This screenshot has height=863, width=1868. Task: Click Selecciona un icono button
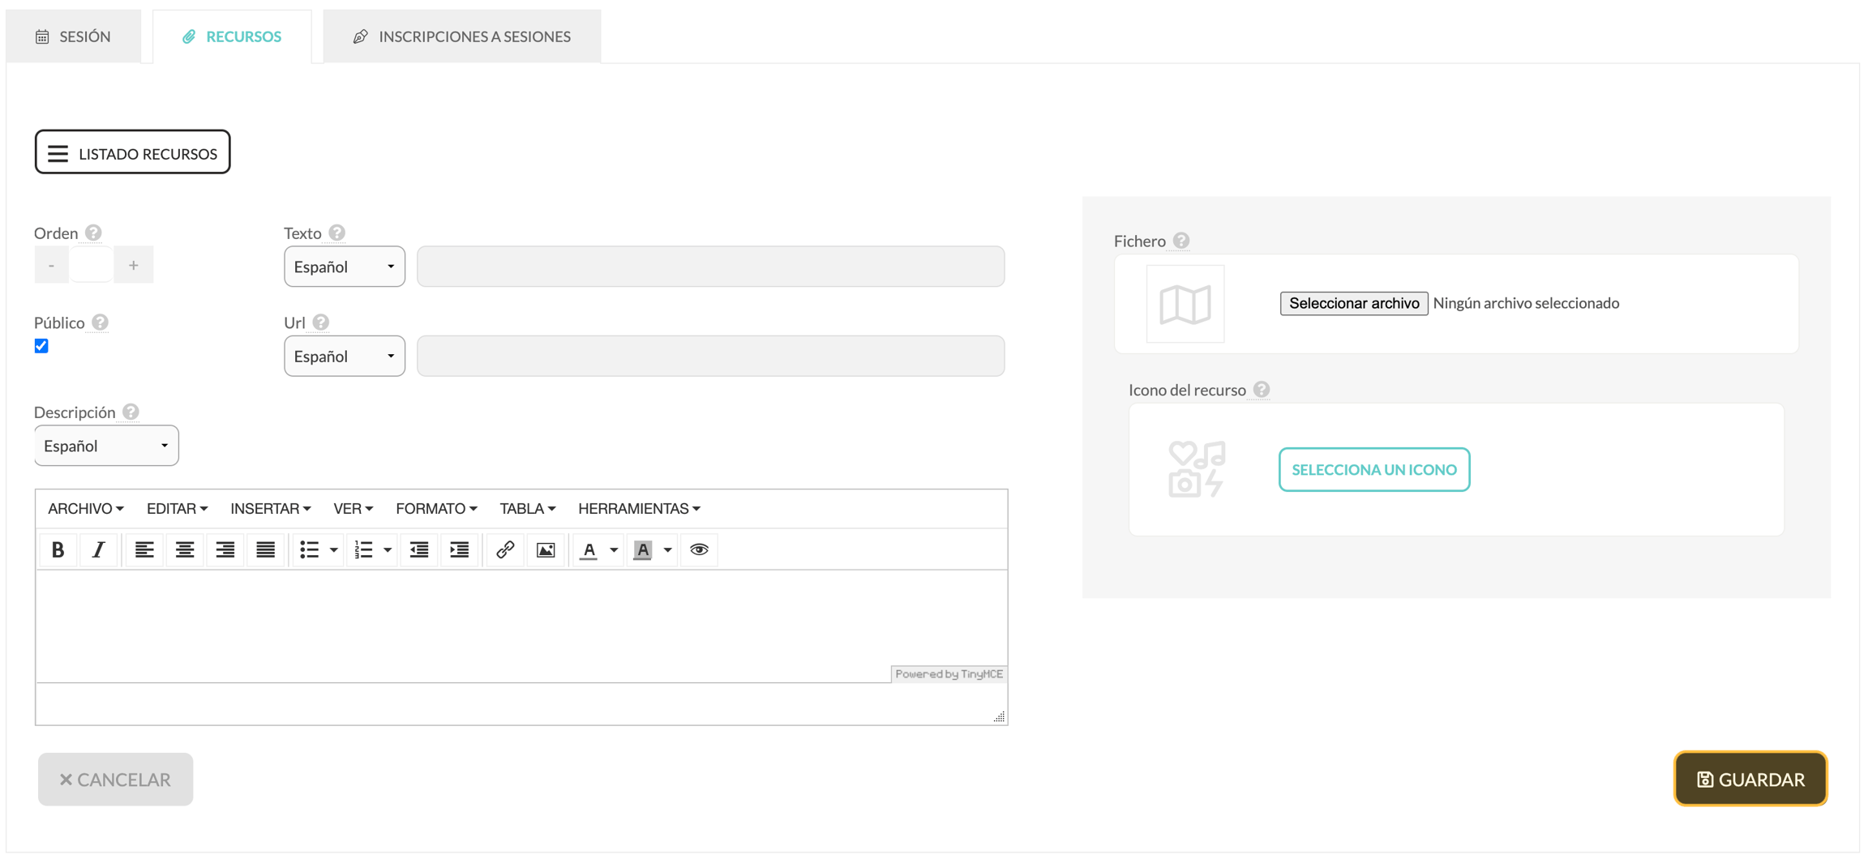click(x=1374, y=470)
